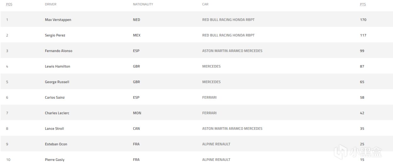Click Esteban Ocon's name
The image size is (393, 164).
(x=56, y=144)
